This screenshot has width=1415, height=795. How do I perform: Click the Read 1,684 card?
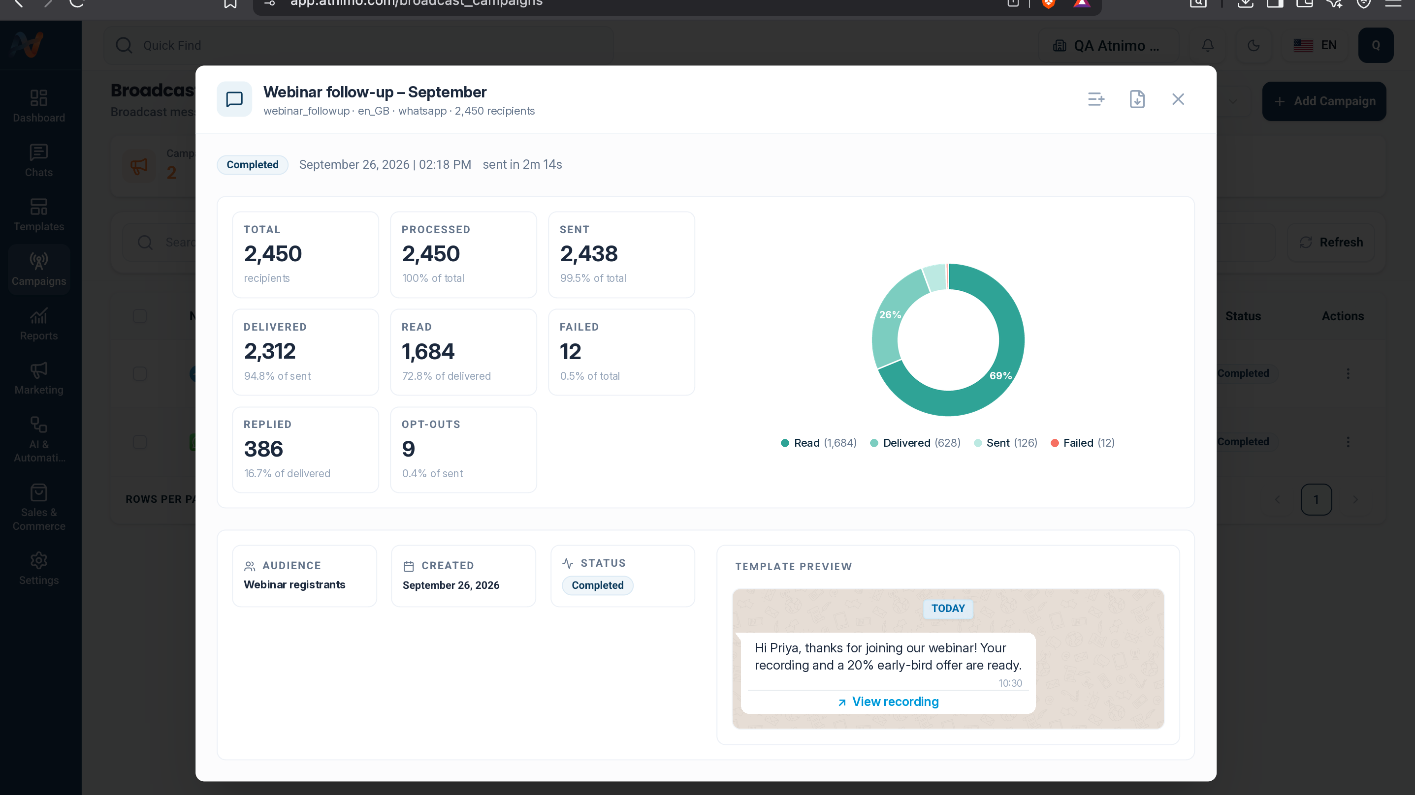point(464,352)
